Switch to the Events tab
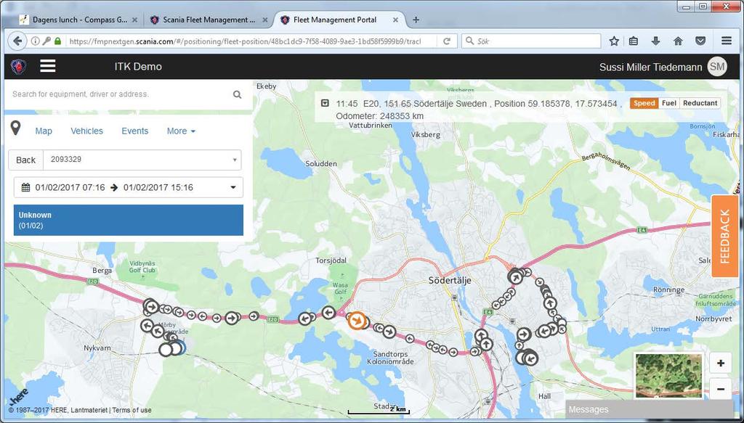Viewport: 744px width, 423px height. 134,131
